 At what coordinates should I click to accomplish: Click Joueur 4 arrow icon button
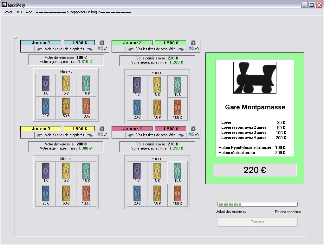[193, 129]
